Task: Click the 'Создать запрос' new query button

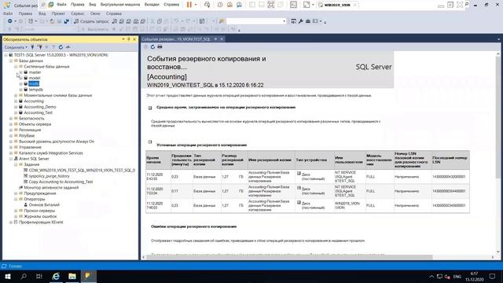Action: pos(91,21)
